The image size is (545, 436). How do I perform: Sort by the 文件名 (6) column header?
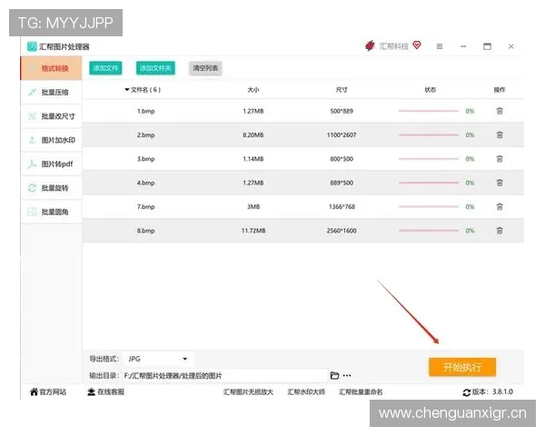click(143, 90)
